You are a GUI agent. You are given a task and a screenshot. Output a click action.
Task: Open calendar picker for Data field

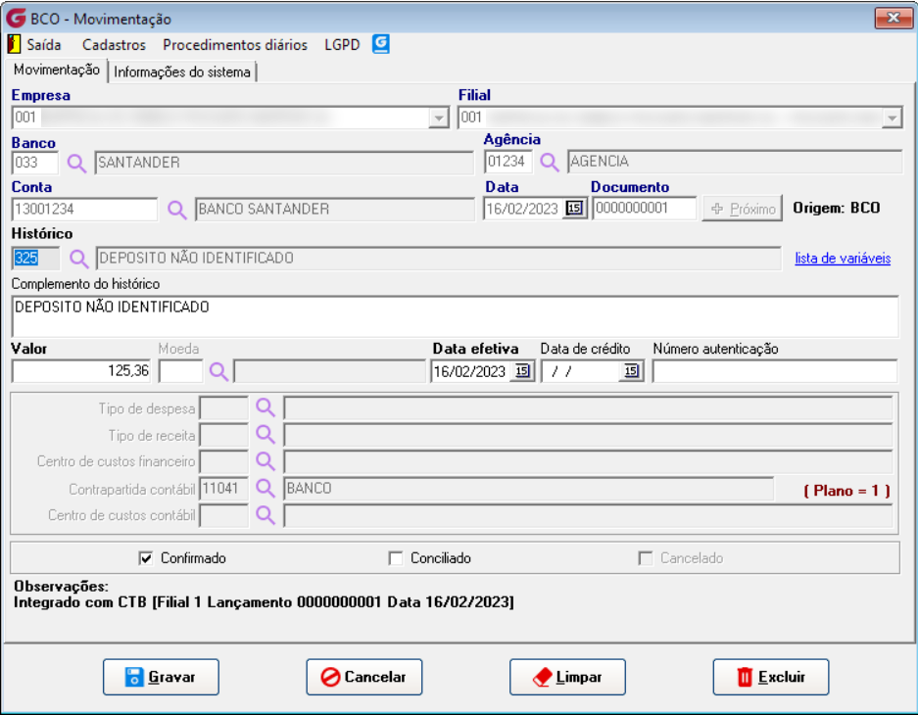point(574,209)
